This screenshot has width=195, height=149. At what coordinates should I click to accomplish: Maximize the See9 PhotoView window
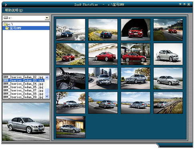pyautogui.click(x=184, y=4)
